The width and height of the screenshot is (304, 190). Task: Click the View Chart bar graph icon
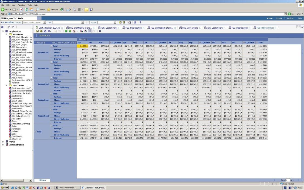pyautogui.click(x=82, y=31)
